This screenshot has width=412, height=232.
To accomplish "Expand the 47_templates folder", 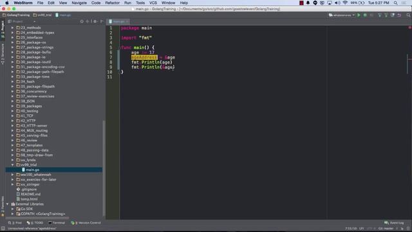I will click(x=12, y=145).
